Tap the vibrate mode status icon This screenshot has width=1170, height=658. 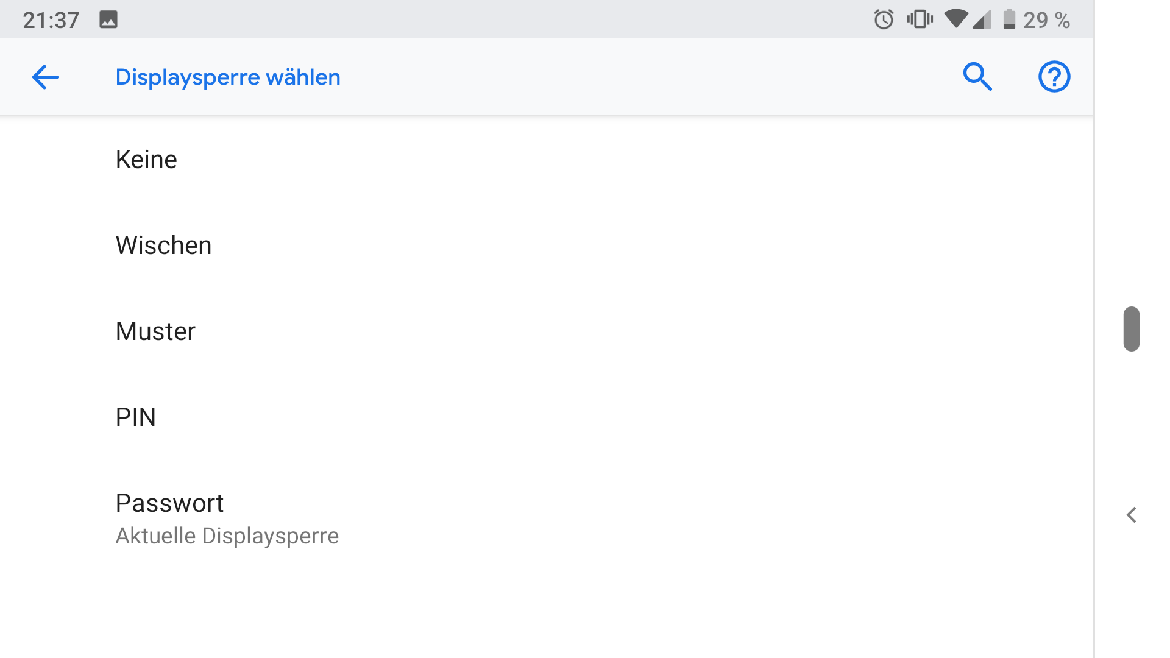click(920, 19)
